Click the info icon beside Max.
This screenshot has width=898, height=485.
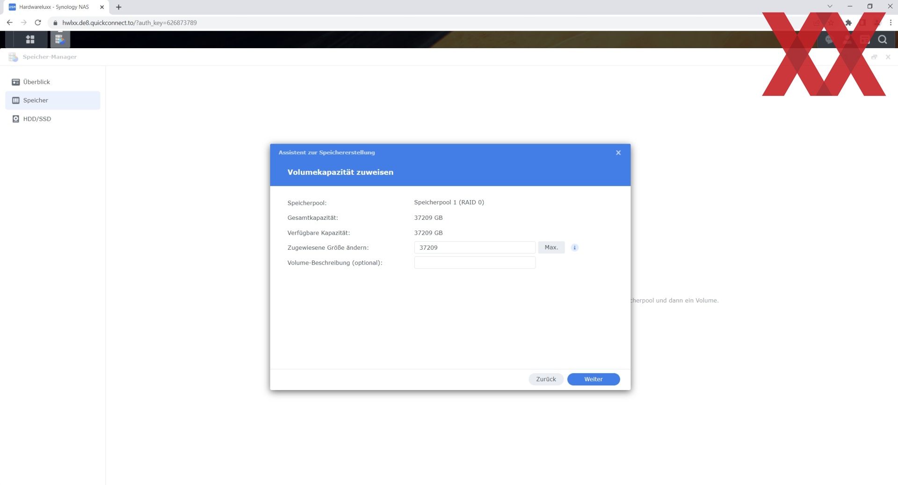click(x=574, y=247)
